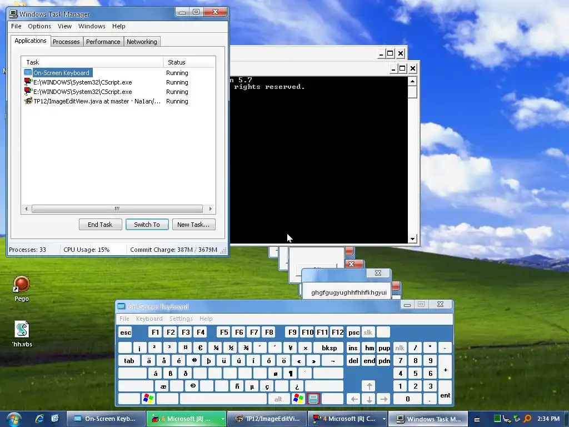Sort by the Task column header
Image resolution: width=569 pixels, height=427 pixels.
coord(92,62)
